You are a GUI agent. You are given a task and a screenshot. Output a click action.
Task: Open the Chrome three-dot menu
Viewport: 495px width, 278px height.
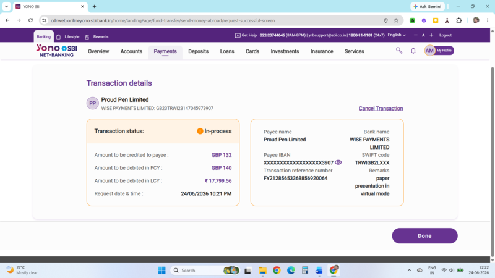488,20
